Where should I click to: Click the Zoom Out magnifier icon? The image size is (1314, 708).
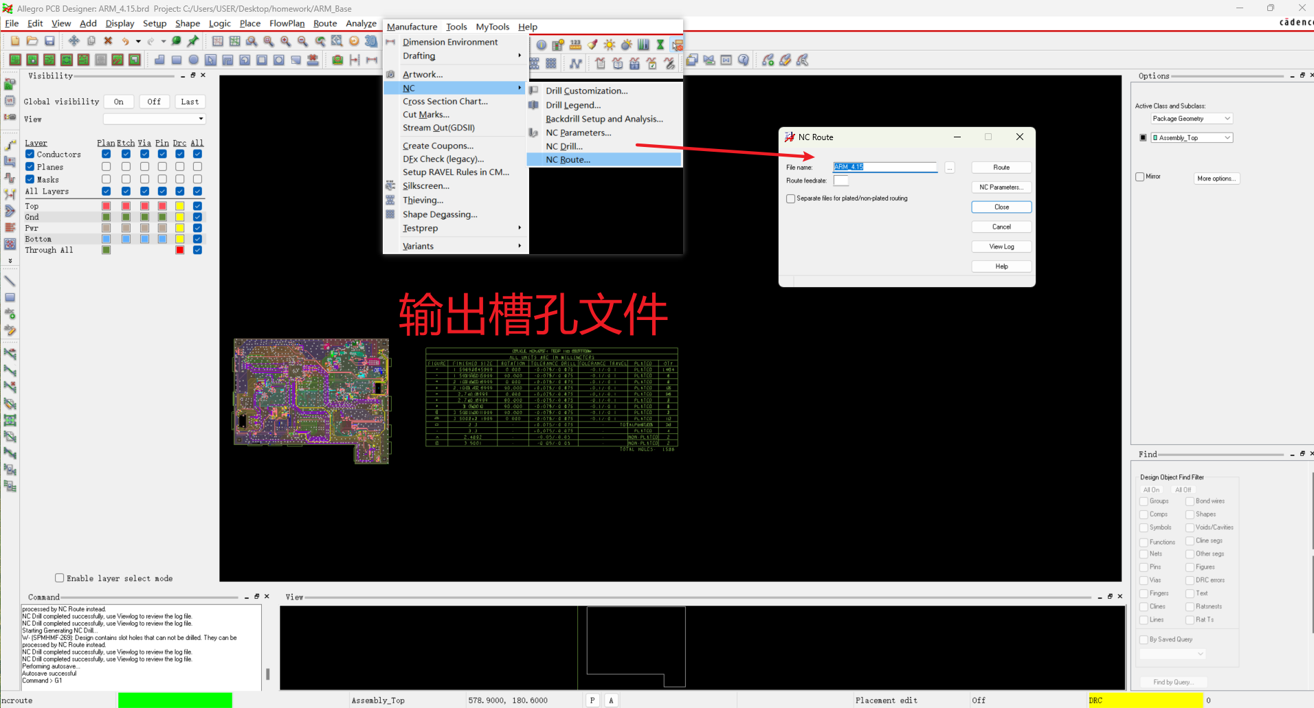(303, 41)
